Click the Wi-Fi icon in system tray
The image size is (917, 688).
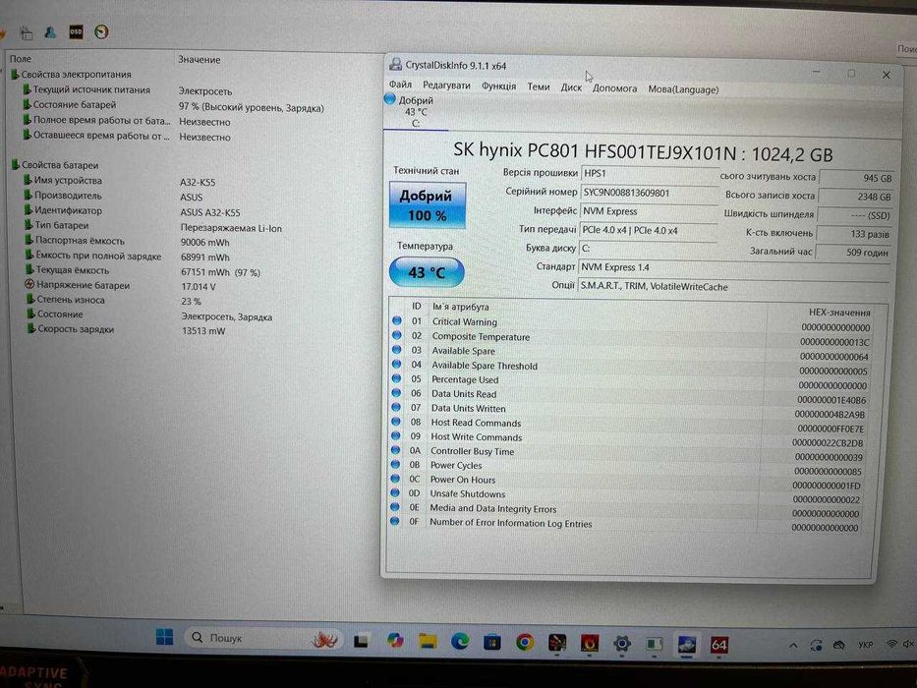pyautogui.click(x=891, y=644)
